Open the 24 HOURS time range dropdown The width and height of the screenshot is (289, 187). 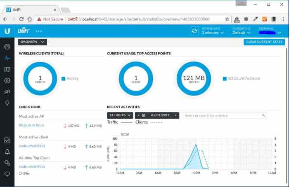120,115
